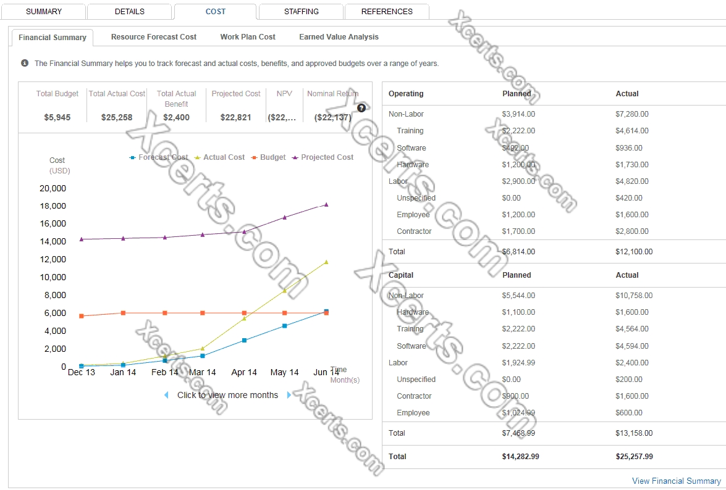Select the Projected Cost data point for Jun 14
Screen dimensions: 726x490
point(326,204)
